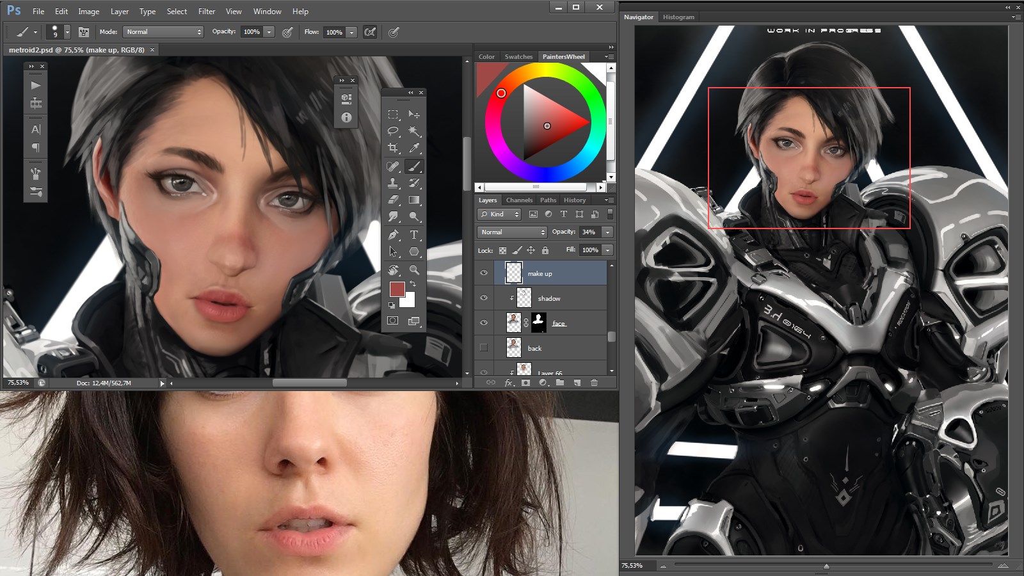This screenshot has width=1024, height=576.
Task: Select the Eyedropper tool
Action: (414, 148)
